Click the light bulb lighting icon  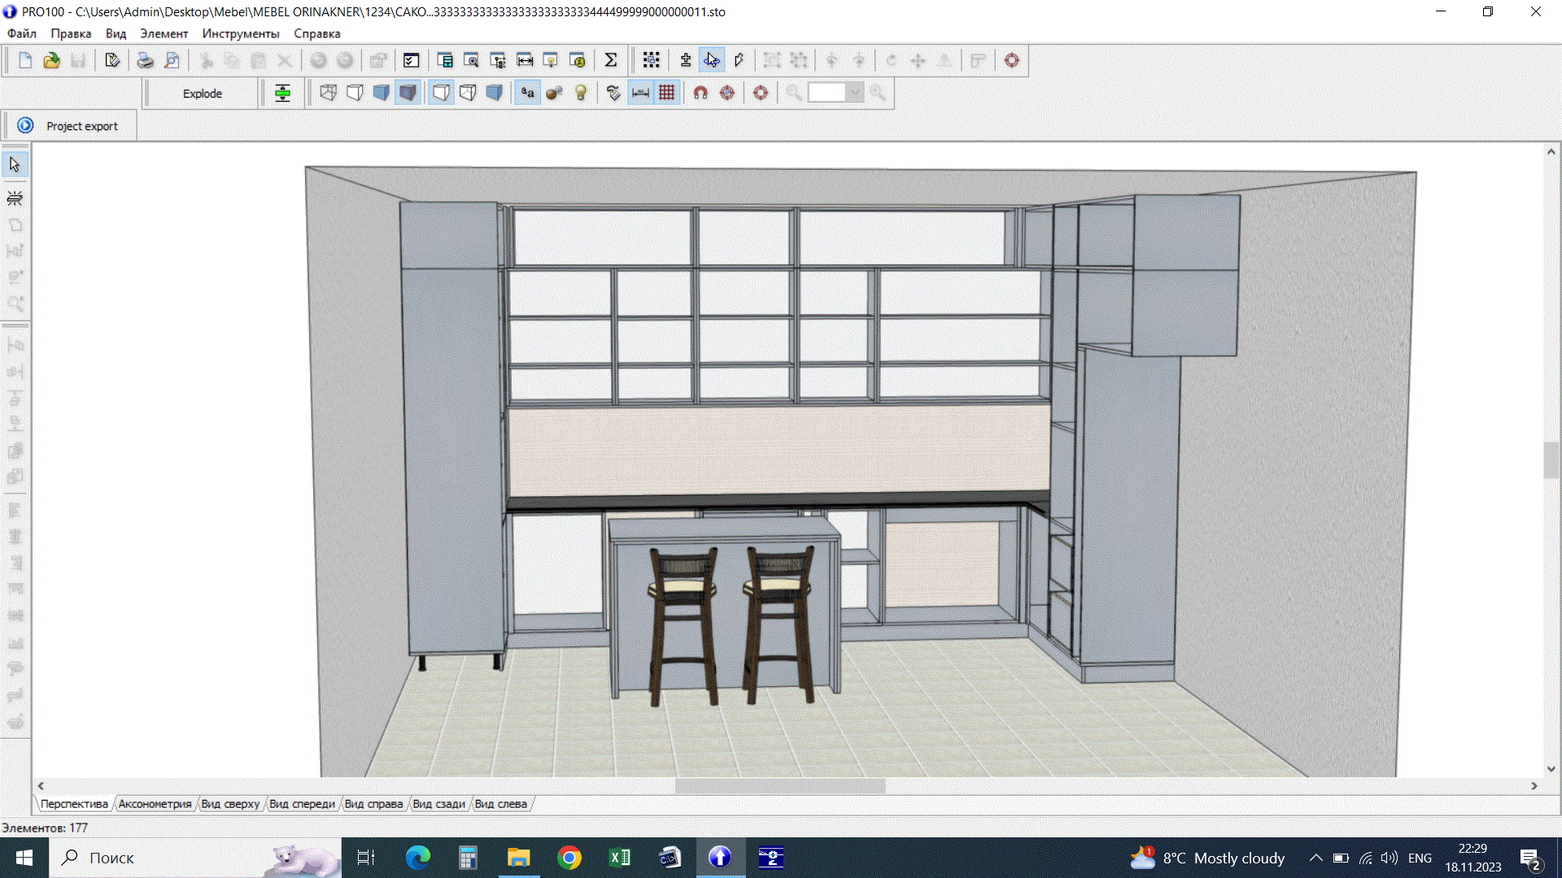tap(581, 93)
